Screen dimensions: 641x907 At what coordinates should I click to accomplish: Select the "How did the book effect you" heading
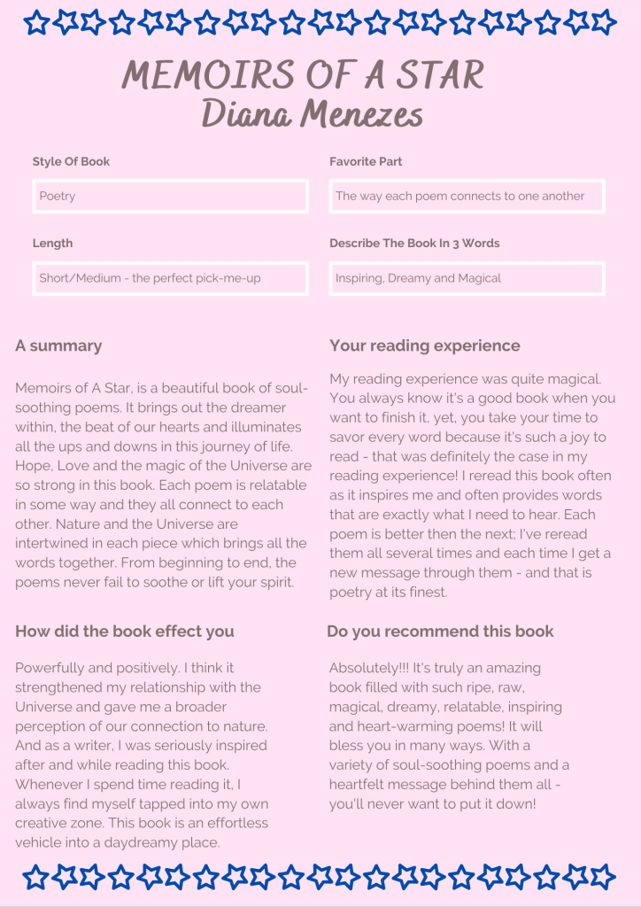point(125,631)
